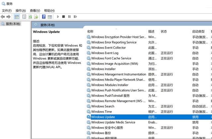Select 服务(本地) in the left tree
The height and width of the screenshot is (139, 212).
[13, 24]
